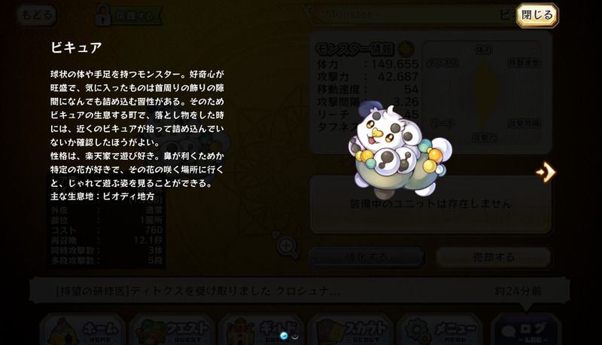602x345 pixels.
Task: Open the log notification message bar
Action: (x=299, y=291)
